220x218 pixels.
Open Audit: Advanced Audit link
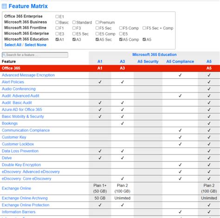pos(20,96)
